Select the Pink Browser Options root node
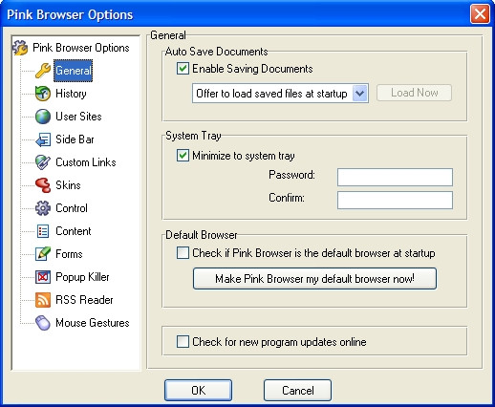This screenshot has height=407, width=495. point(81,48)
